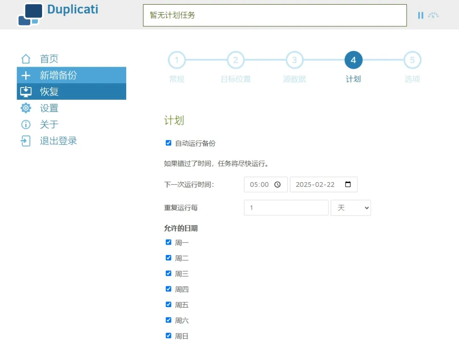Open the calendar picker for date 2025-02-22
Image resolution: width=459 pixels, height=353 pixels.
[x=348, y=185]
